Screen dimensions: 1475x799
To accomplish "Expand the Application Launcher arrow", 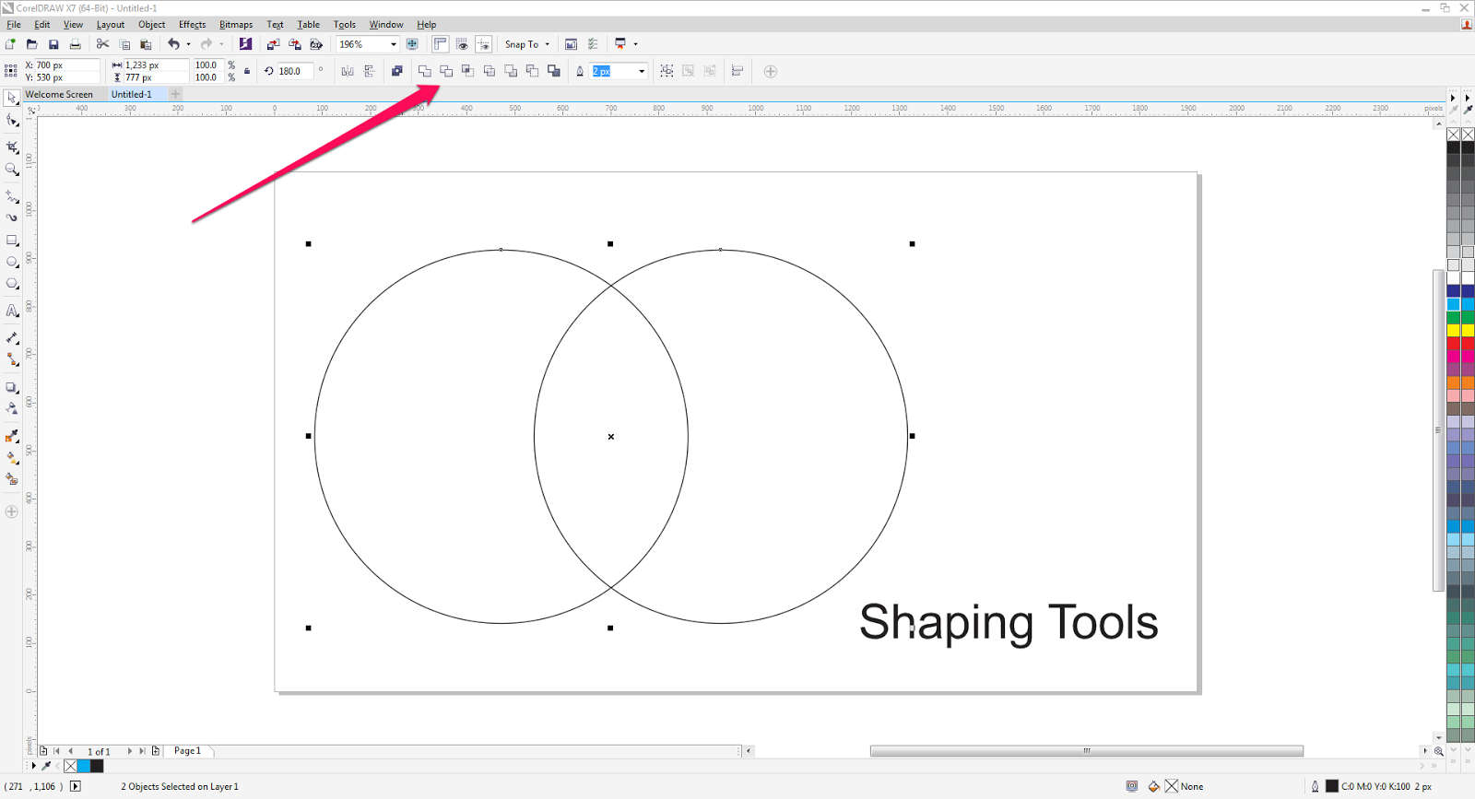I will (x=635, y=44).
